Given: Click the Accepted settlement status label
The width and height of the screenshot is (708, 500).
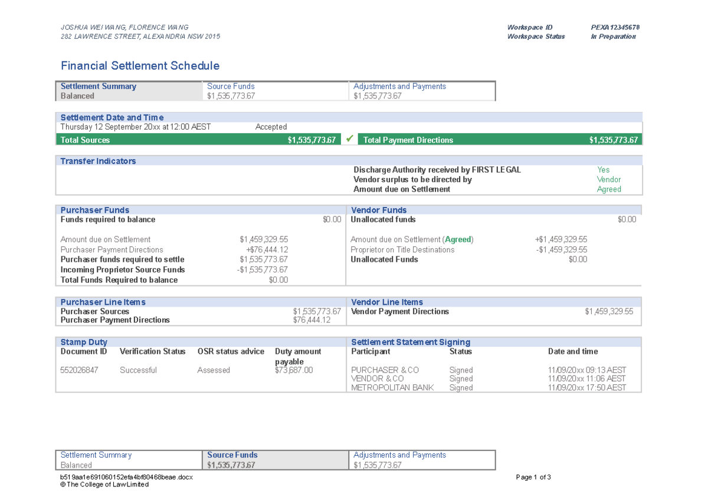Looking at the screenshot, I should [x=270, y=126].
